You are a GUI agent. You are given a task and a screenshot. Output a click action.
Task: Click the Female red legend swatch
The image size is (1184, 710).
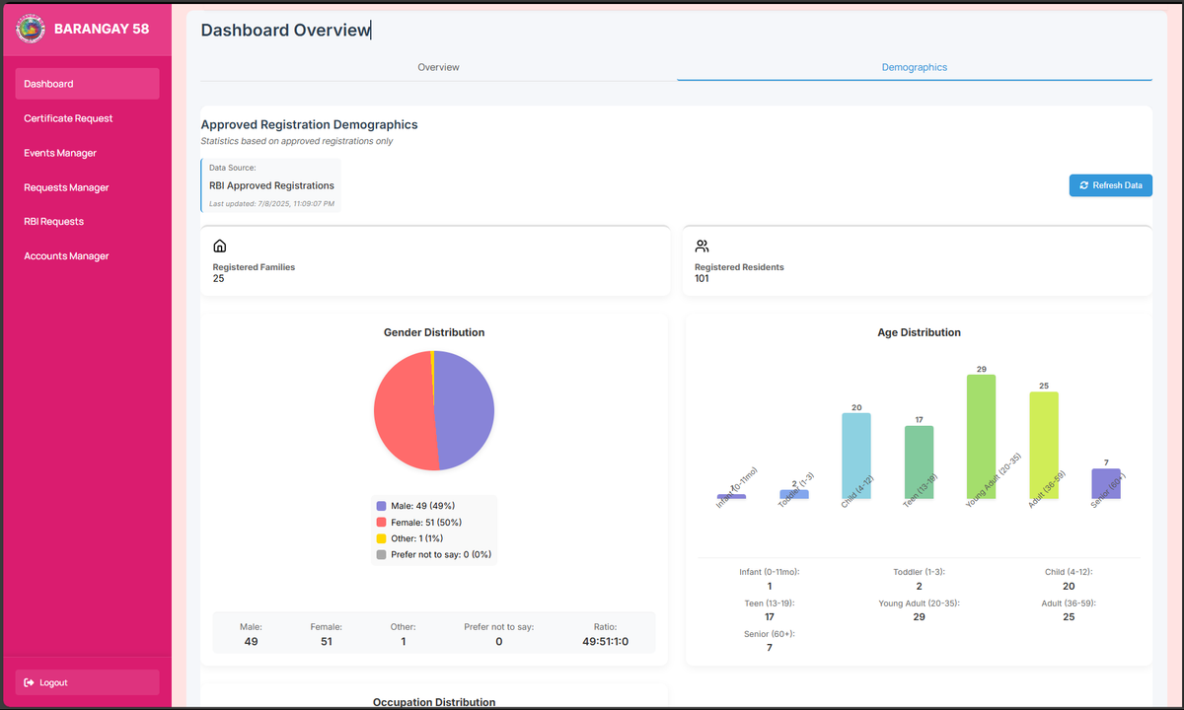[x=382, y=522]
